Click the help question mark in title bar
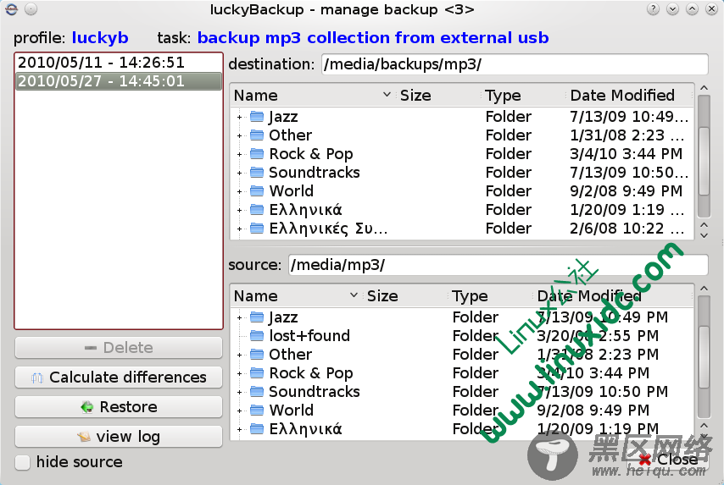The width and height of the screenshot is (724, 485). click(653, 9)
